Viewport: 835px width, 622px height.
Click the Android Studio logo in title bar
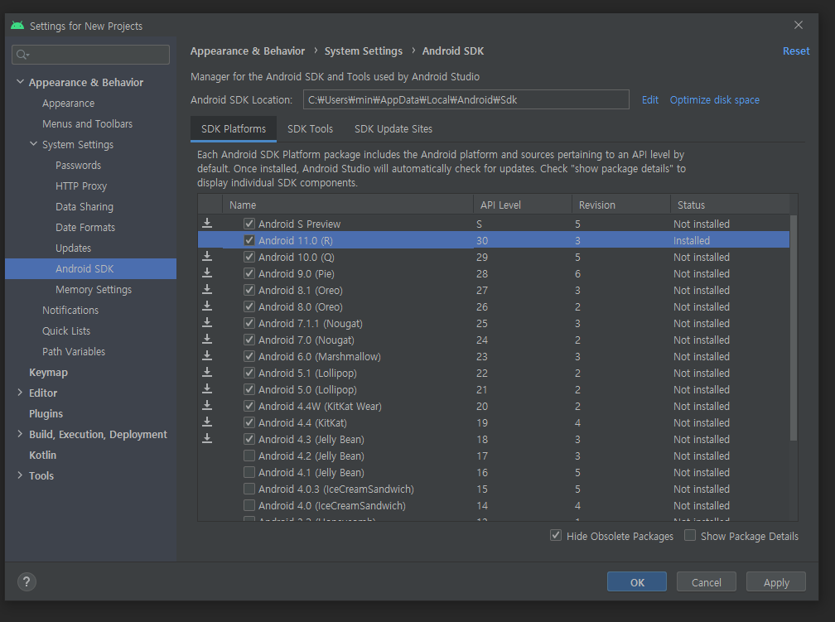coord(17,26)
